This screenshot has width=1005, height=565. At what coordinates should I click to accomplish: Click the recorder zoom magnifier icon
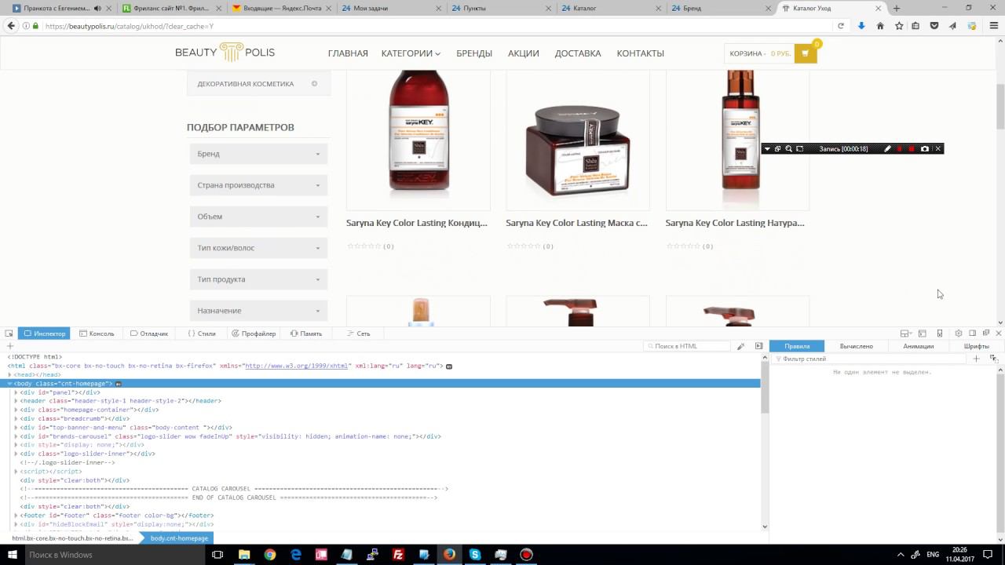(x=788, y=149)
